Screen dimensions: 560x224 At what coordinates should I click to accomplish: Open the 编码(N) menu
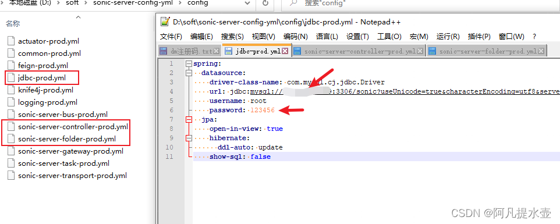tap(296, 37)
